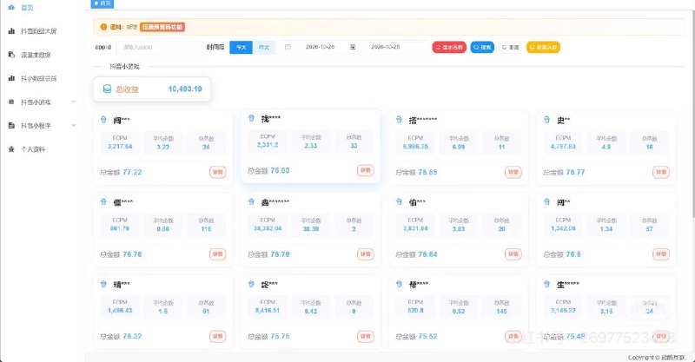This screenshot has width=695, height=362.
Task: Click the bar-chart icon beside 抖小数据总览
Action: [x=11, y=78]
